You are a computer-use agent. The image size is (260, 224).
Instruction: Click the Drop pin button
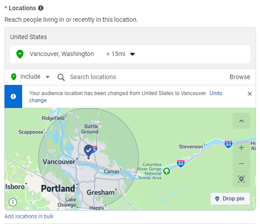(230, 199)
